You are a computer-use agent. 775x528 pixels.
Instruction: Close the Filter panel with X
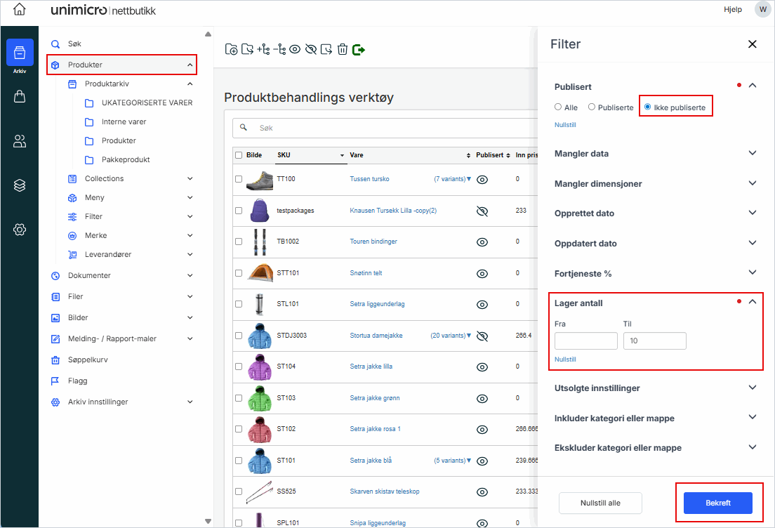click(752, 44)
